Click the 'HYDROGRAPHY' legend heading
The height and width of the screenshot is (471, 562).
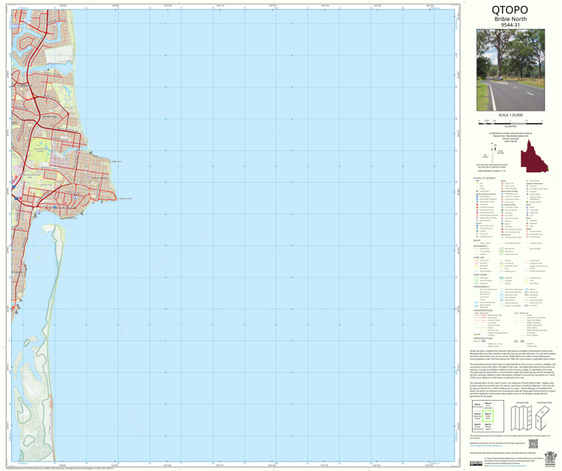pos(482,286)
